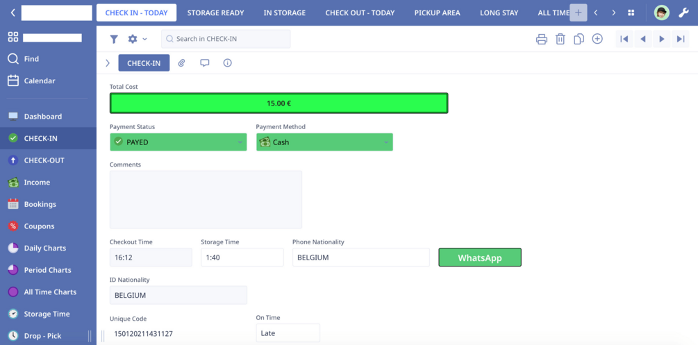Click the green WhatsApp button

tap(480, 258)
